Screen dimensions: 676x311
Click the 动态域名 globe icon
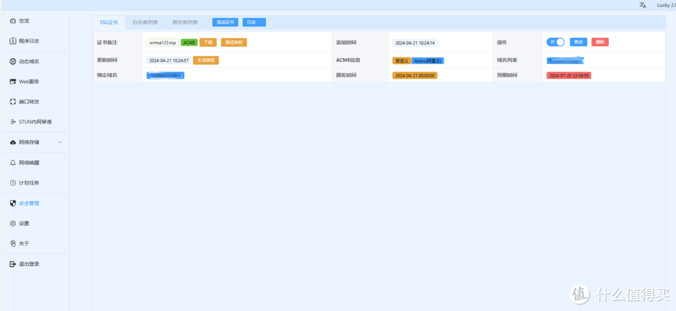click(13, 61)
